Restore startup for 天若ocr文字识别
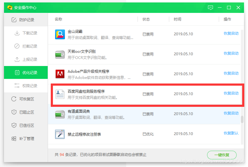The height and width of the screenshot is (167, 248). tap(231, 53)
